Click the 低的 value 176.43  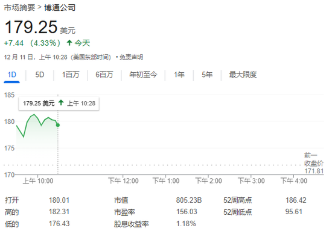[x=59, y=224]
